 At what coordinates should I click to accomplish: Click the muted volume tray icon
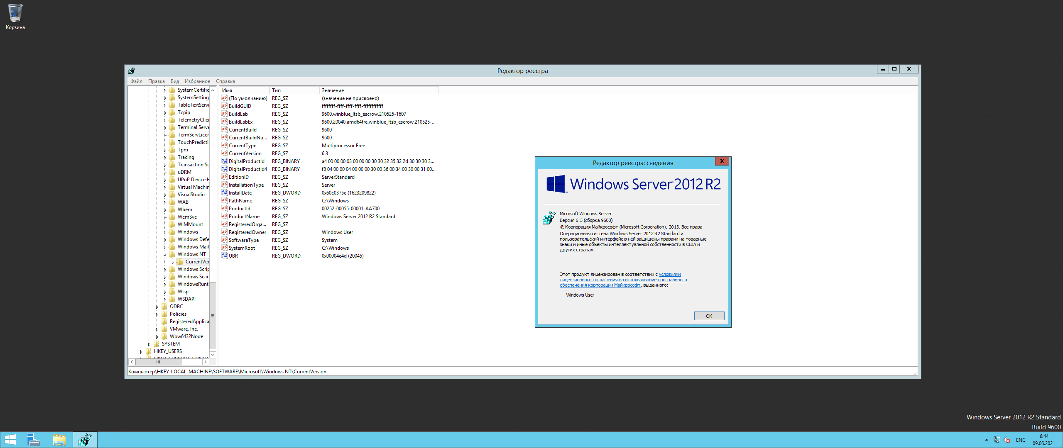click(x=1007, y=440)
